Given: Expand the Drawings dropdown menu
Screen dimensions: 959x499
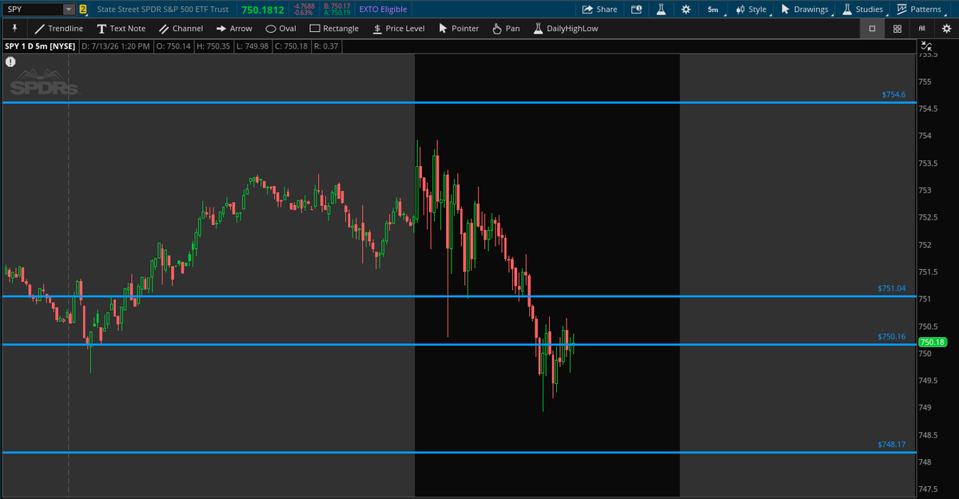Looking at the screenshot, I should 806,10.
